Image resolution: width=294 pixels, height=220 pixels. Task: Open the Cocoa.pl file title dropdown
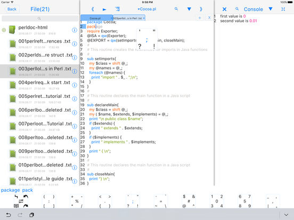click(x=147, y=9)
